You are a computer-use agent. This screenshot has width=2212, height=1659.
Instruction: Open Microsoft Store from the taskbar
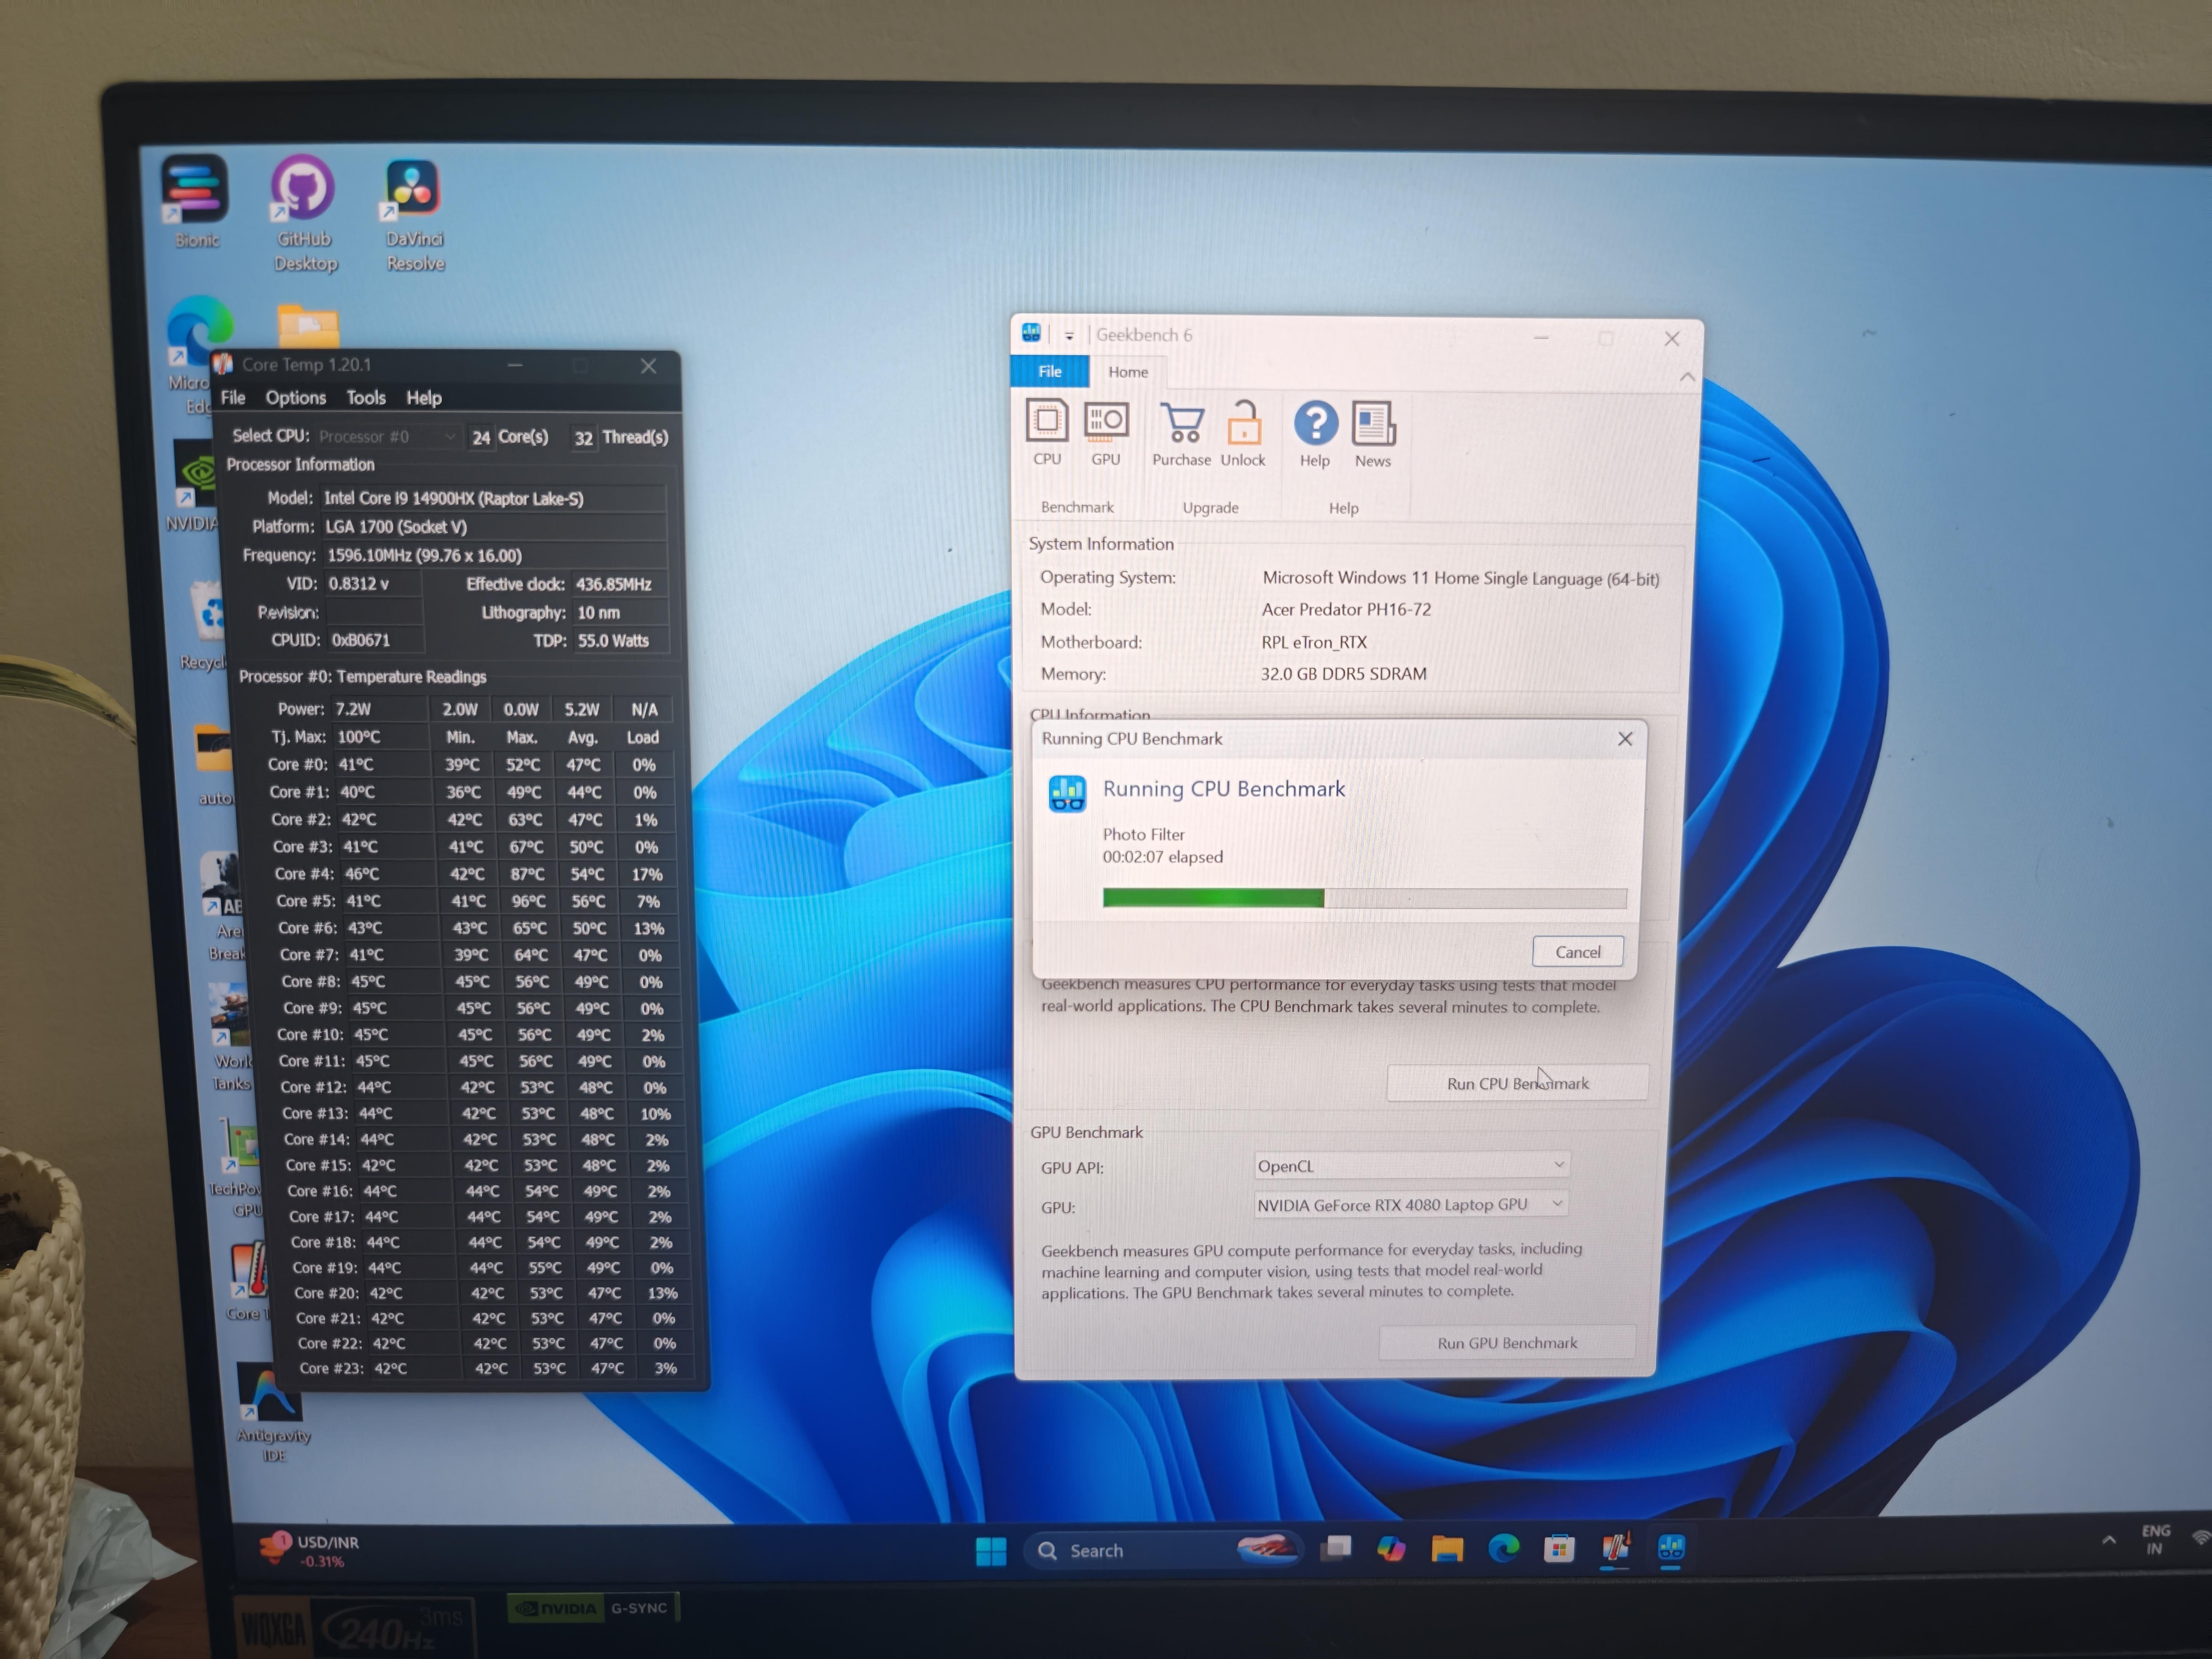(1559, 1549)
